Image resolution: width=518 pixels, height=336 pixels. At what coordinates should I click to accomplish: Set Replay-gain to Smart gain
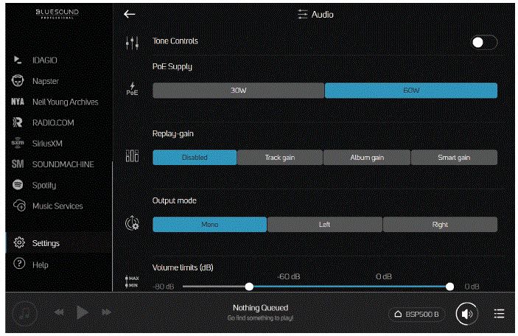[454, 157]
